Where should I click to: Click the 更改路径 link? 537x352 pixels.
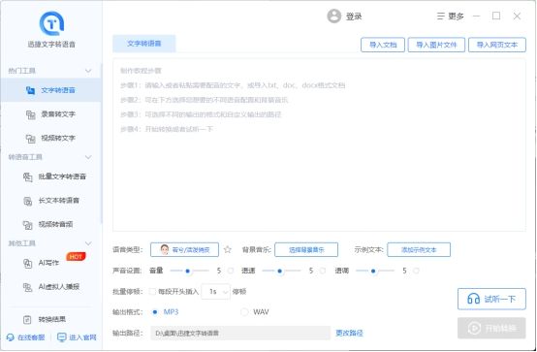click(349, 333)
